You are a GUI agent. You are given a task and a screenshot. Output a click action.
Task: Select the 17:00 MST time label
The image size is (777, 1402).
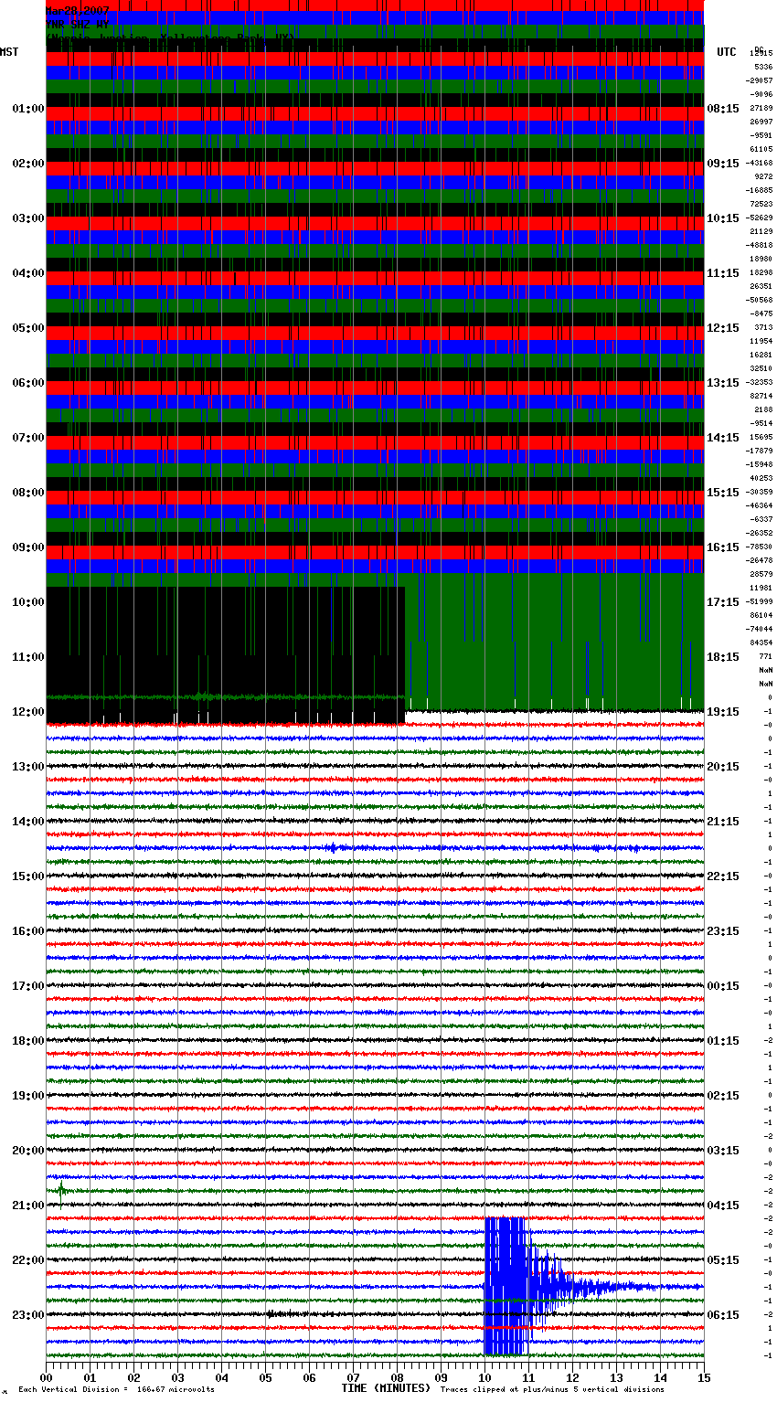pos(28,986)
